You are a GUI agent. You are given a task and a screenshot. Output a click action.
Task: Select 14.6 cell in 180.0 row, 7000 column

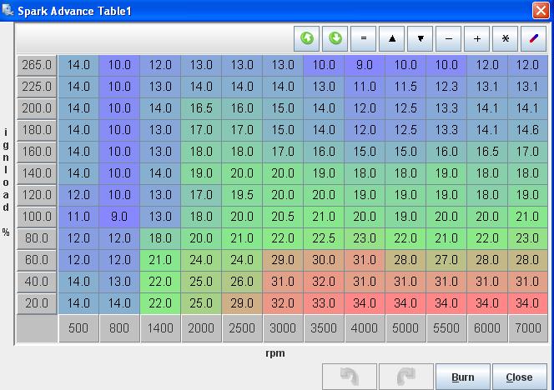click(528, 130)
